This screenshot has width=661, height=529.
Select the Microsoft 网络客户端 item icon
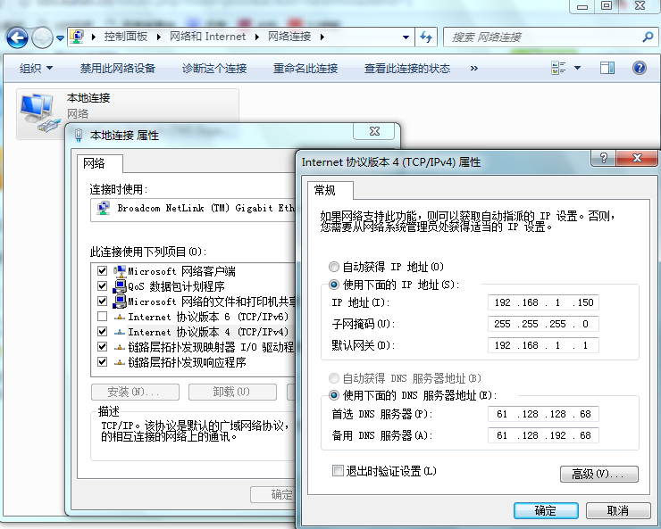click(x=120, y=270)
